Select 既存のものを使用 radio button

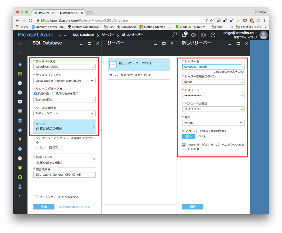click(54, 94)
